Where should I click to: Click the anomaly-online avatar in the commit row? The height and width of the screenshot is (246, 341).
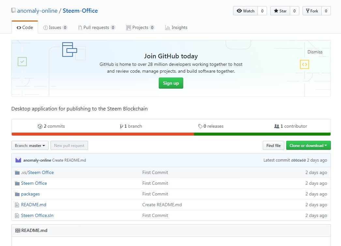coord(18,160)
